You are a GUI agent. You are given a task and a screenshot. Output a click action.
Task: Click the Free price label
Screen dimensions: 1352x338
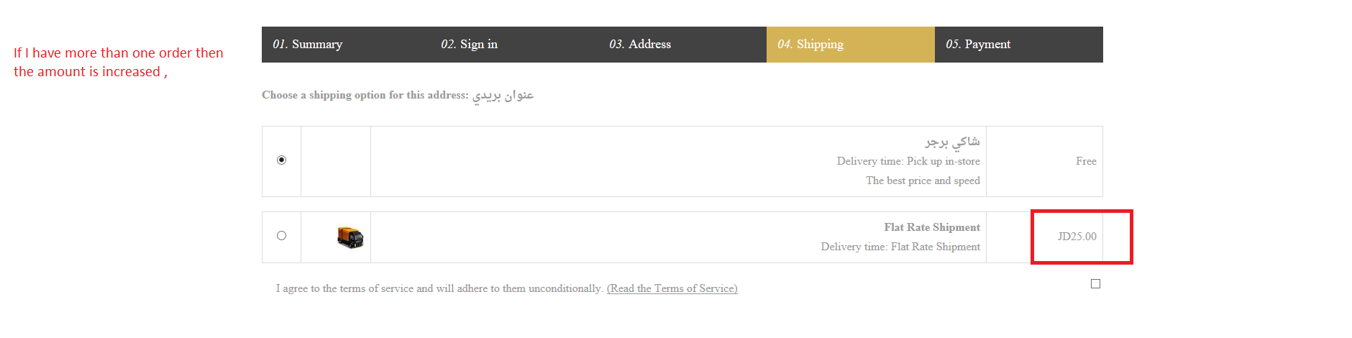pos(1086,161)
